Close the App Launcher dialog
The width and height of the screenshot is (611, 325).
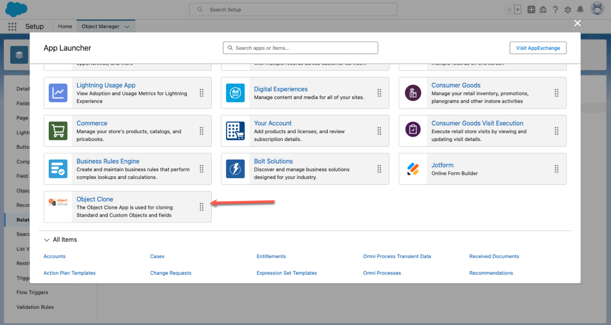(x=577, y=23)
